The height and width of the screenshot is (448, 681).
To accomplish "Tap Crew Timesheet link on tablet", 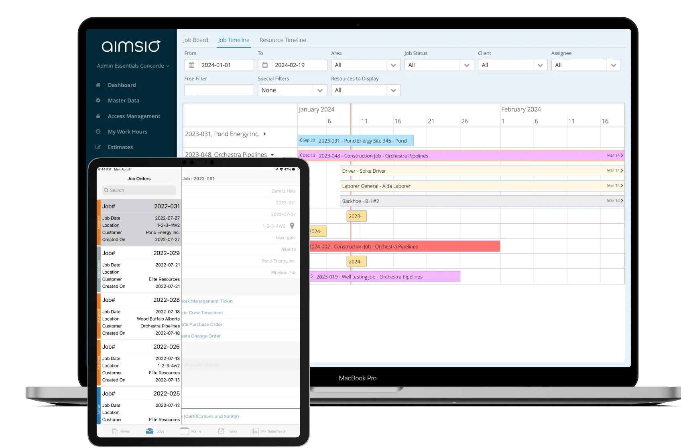I will pos(202,313).
